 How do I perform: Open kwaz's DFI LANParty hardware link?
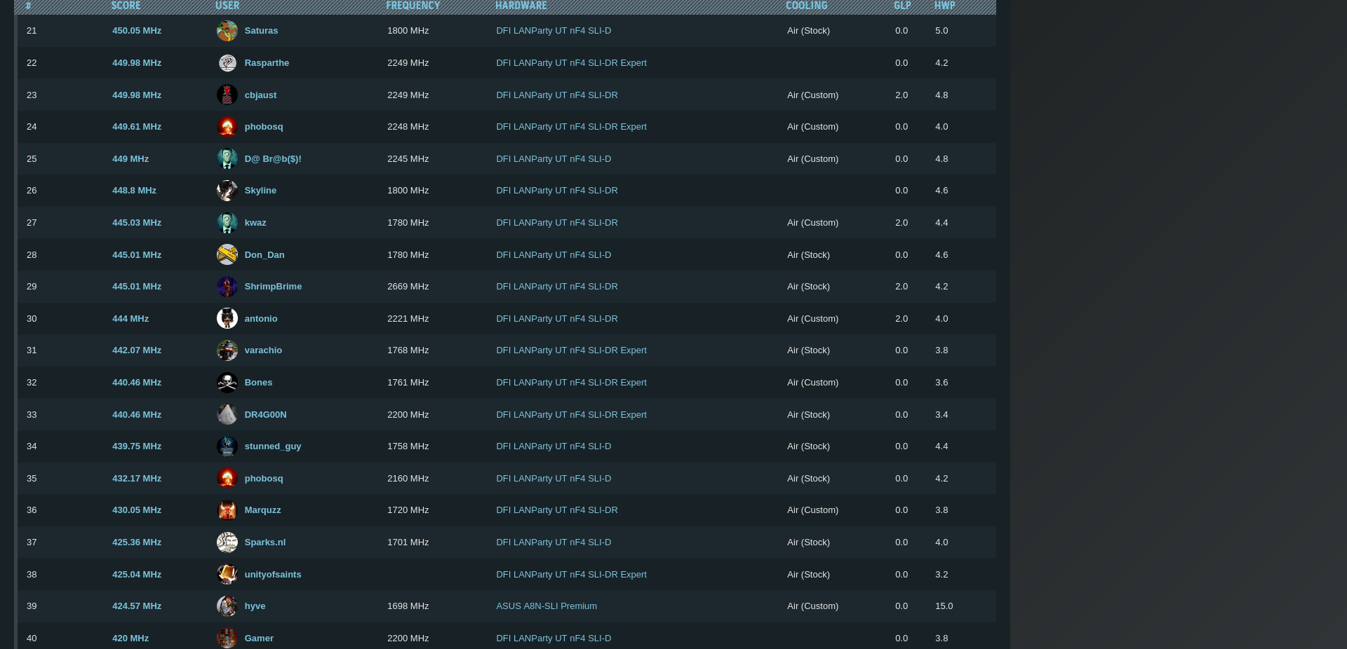tap(557, 223)
